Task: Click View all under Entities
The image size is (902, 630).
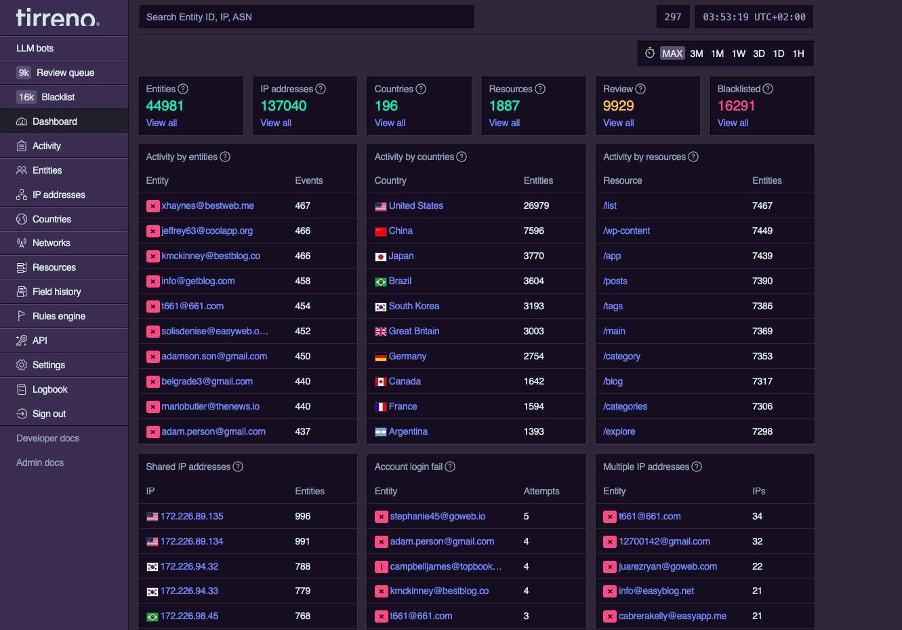Action: click(x=161, y=123)
